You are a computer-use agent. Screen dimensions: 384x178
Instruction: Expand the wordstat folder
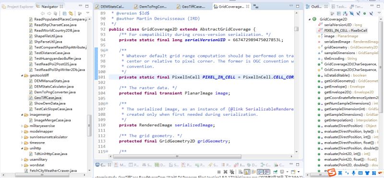click(x=22, y=165)
